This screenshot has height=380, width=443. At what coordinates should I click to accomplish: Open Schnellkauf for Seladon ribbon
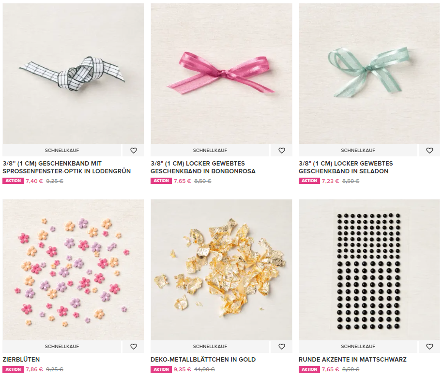358,150
